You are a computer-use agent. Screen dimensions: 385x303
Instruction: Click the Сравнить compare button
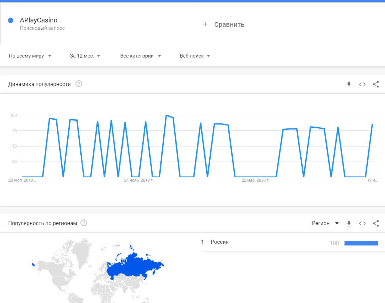(x=229, y=24)
